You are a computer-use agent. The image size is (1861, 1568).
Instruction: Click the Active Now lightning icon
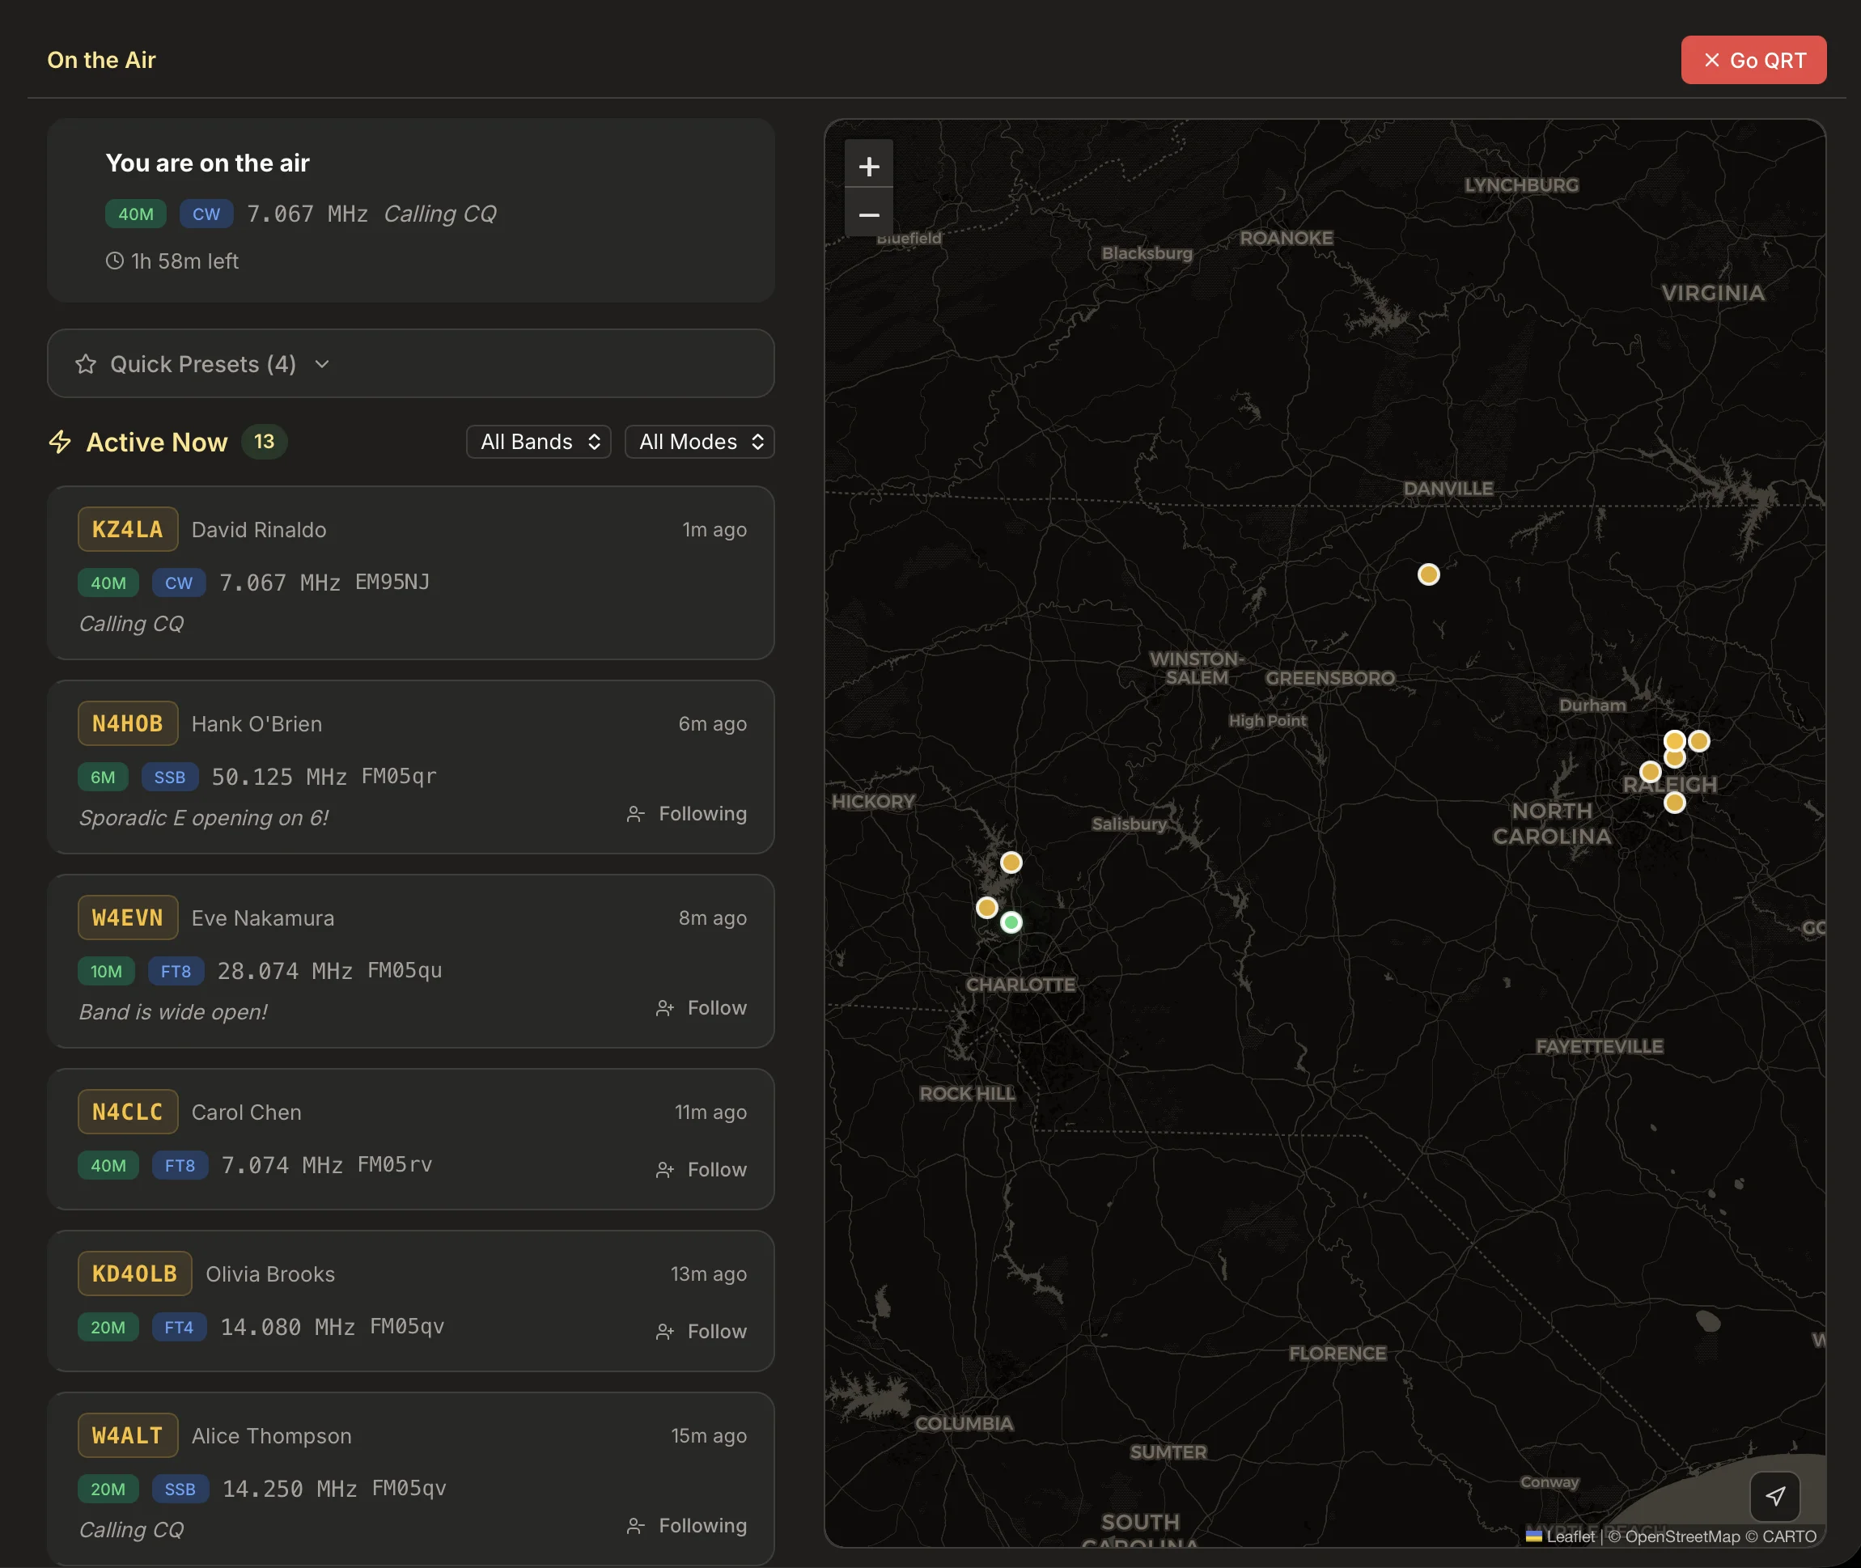[x=60, y=442]
